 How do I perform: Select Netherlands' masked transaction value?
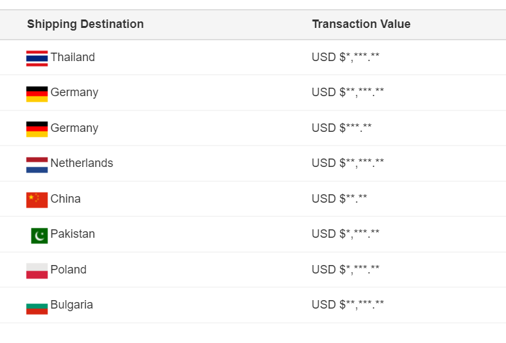(x=348, y=163)
